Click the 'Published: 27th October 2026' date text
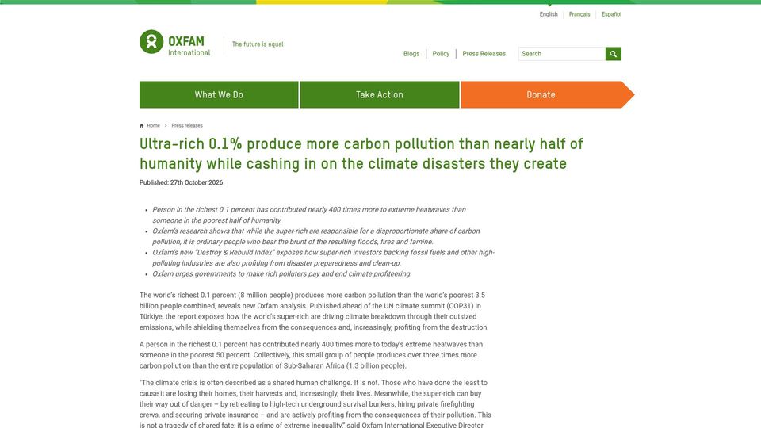The image size is (761, 428). tap(181, 183)
